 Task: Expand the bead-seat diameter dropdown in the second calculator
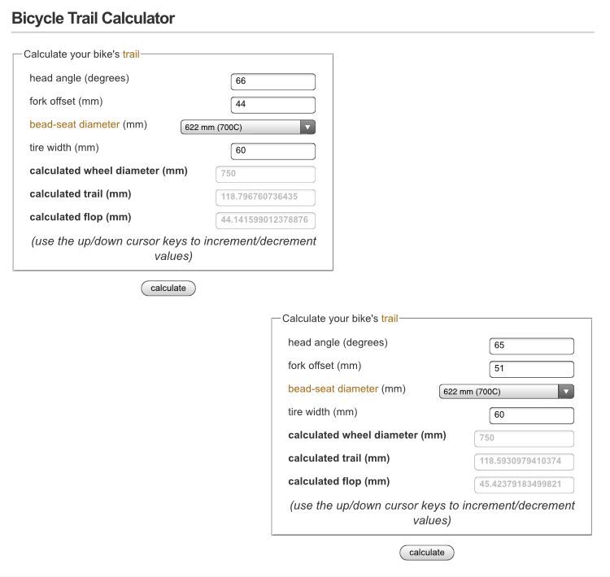point(506,392)
